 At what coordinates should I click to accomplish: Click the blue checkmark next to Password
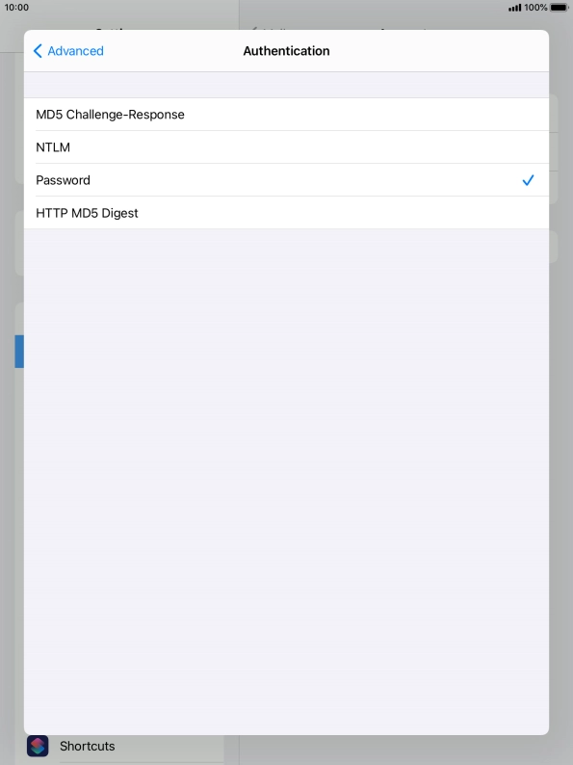(x=528, y=180)
